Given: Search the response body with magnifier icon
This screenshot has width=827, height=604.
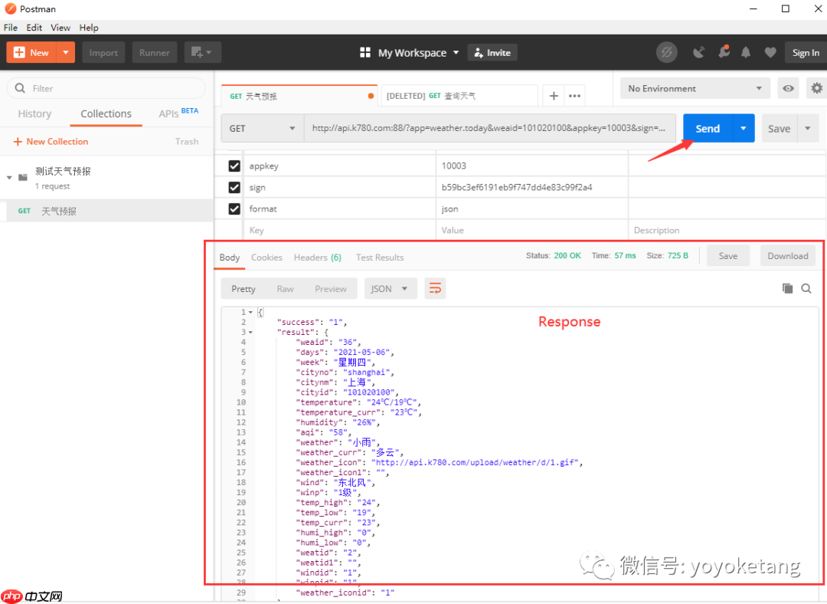Looking at the screenshot, I should (806, 288).
